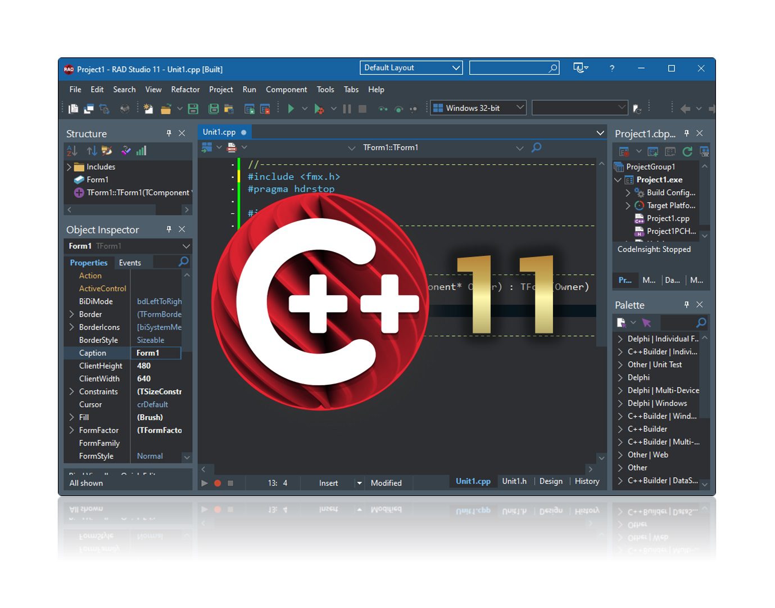Click the BorderStyle property value Sizeable
The height and width of the screenshot is (608, 775).
point(151,340)
